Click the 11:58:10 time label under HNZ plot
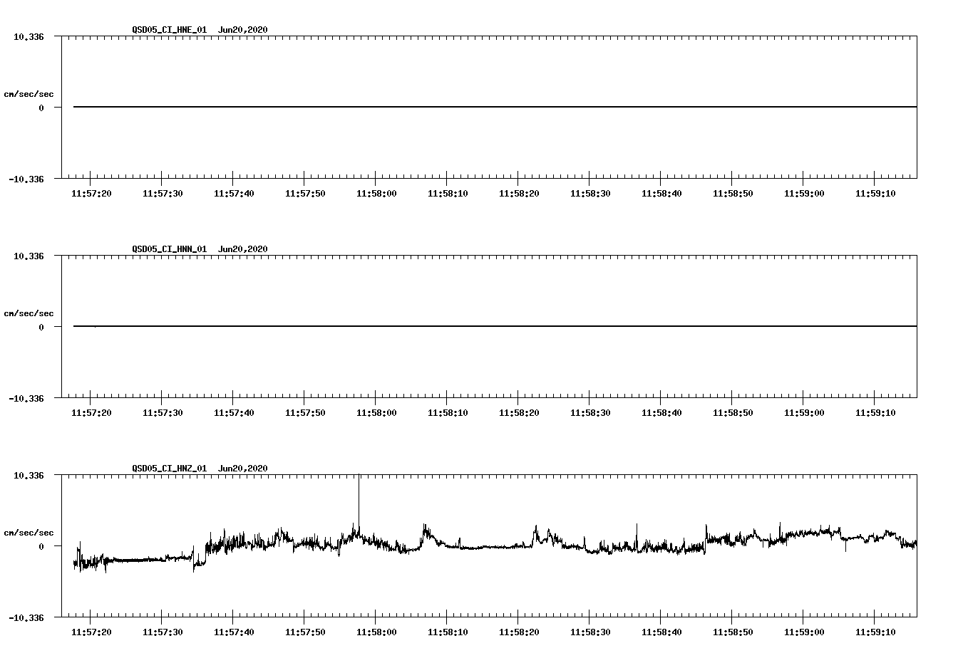Screen dimensions: 968x658 pos(448,632)
